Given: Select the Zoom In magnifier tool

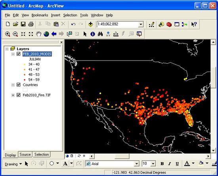Looking at the screenshot, I should point(8,34).
